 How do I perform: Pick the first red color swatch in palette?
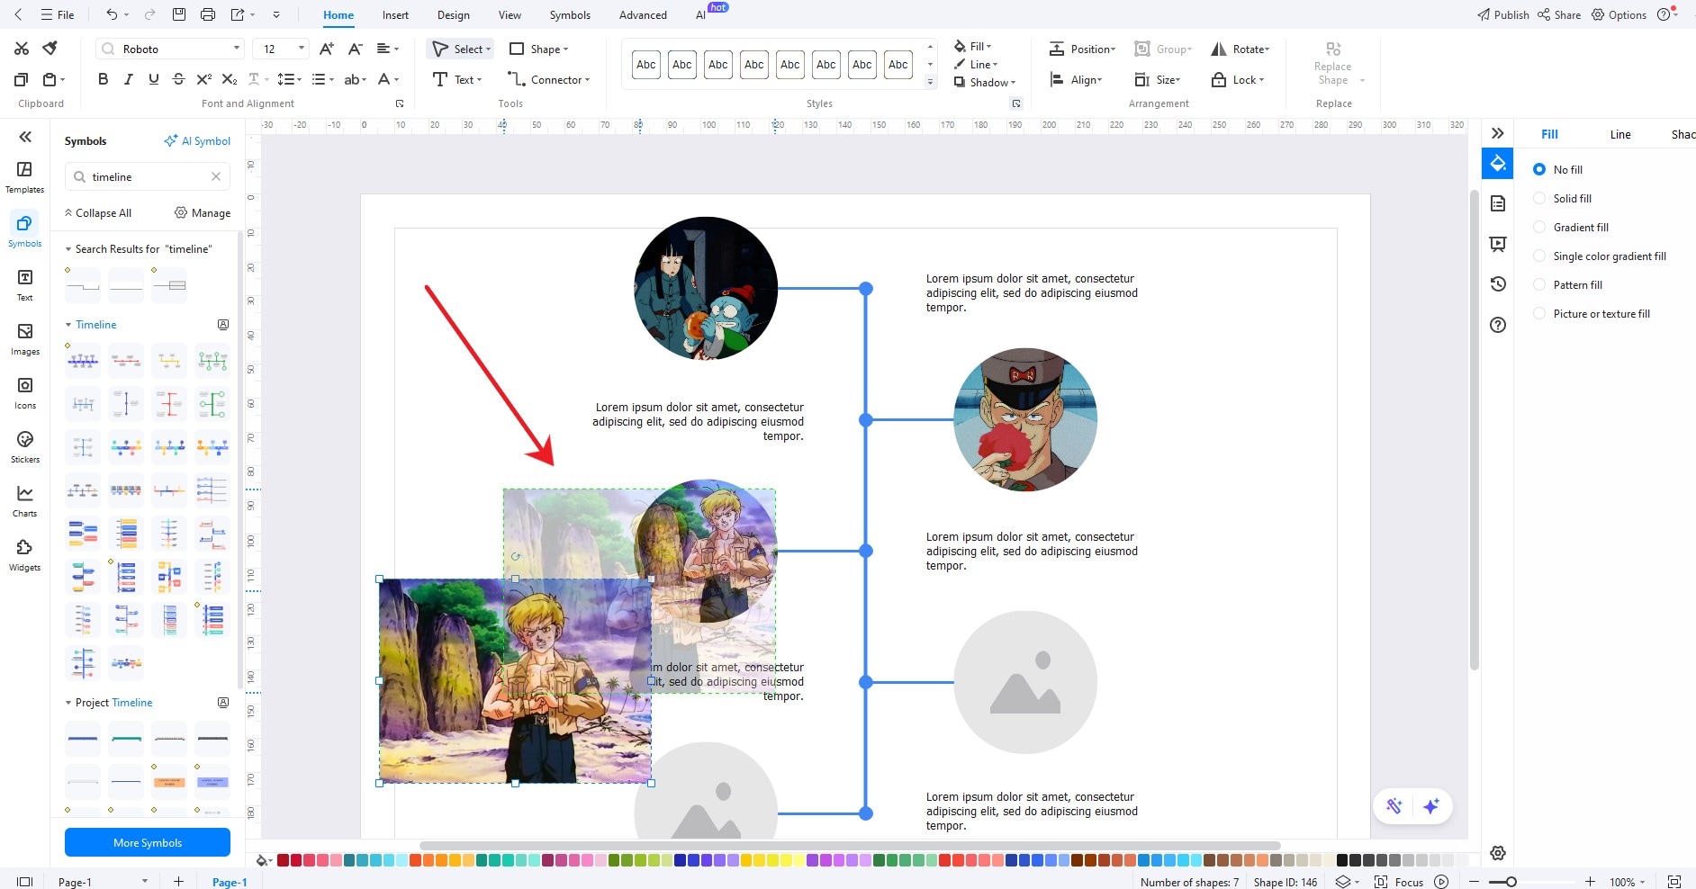pyautogui.click(x=283, y=860)
